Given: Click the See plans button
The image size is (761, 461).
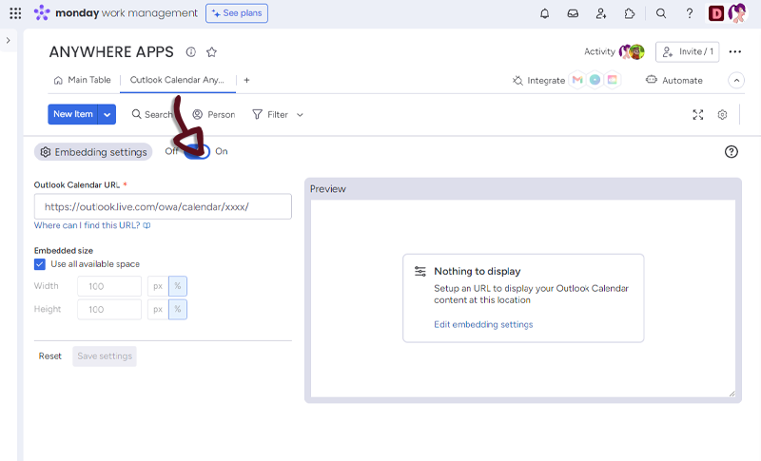Looking at the screenshot, I should click(237, 13).
